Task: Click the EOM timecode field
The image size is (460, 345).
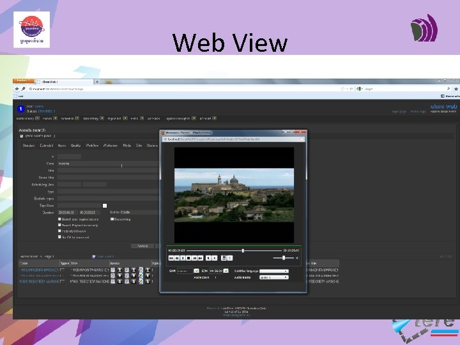Action: pos(216,271)
